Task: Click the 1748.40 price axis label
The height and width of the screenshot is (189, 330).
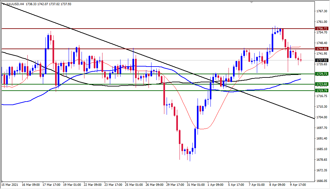Action: (322, 43)
